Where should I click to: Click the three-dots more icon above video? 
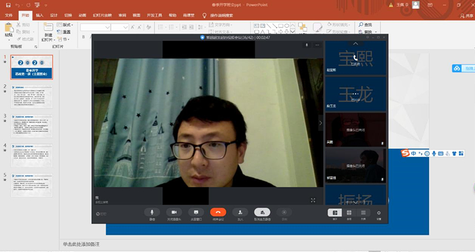click(317, 45)
